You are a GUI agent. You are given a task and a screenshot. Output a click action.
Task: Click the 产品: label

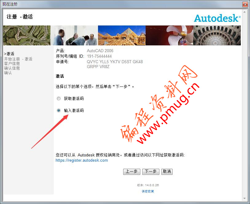(x=61, y=51)
